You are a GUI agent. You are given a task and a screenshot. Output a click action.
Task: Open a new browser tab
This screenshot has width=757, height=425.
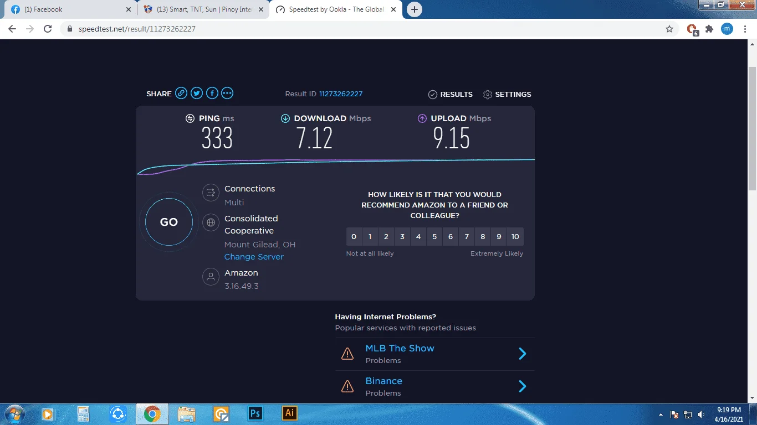click(x=414, y=9)
